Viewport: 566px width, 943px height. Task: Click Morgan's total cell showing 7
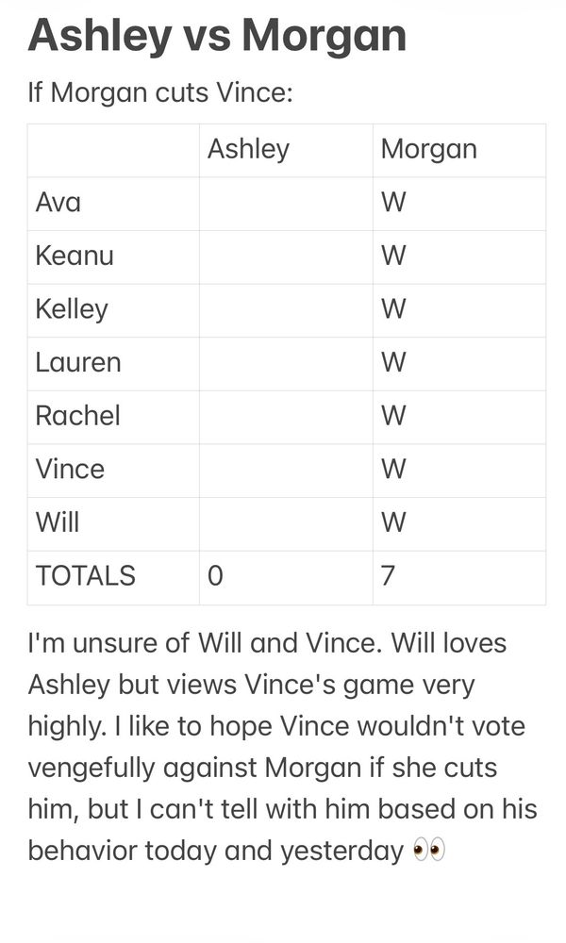[459, 578]
